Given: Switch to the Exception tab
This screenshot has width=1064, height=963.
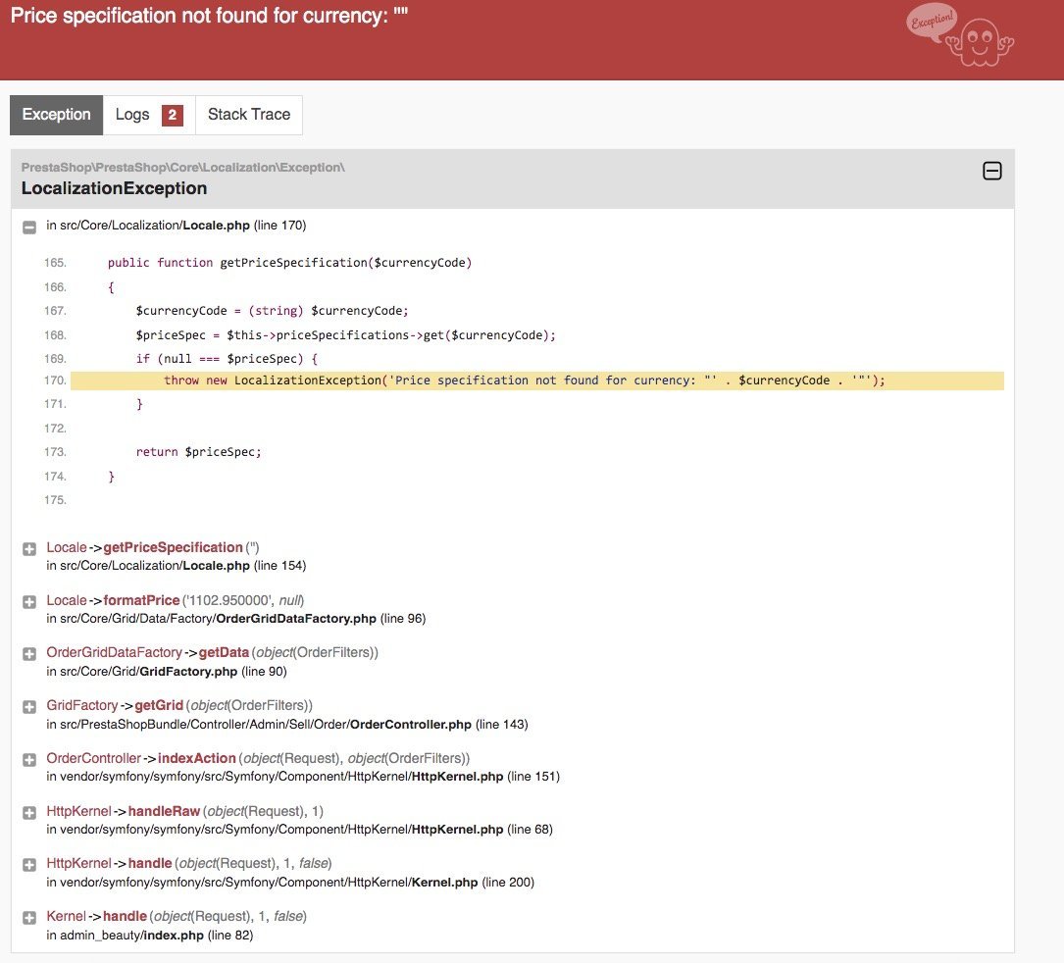Looking at the screenshot, I should 56,115.
